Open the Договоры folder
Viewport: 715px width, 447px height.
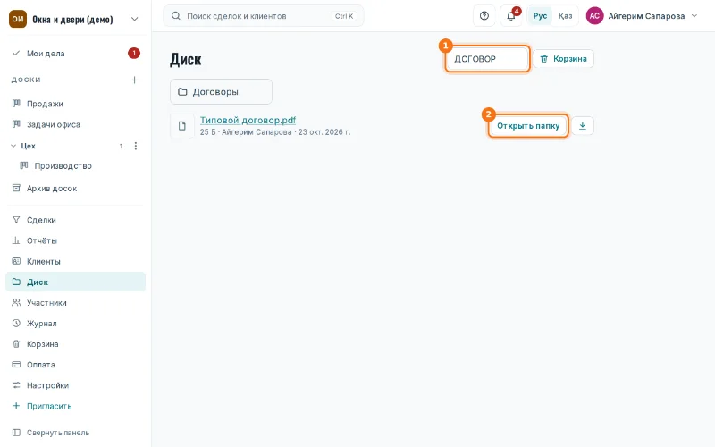tap(221, 92)
